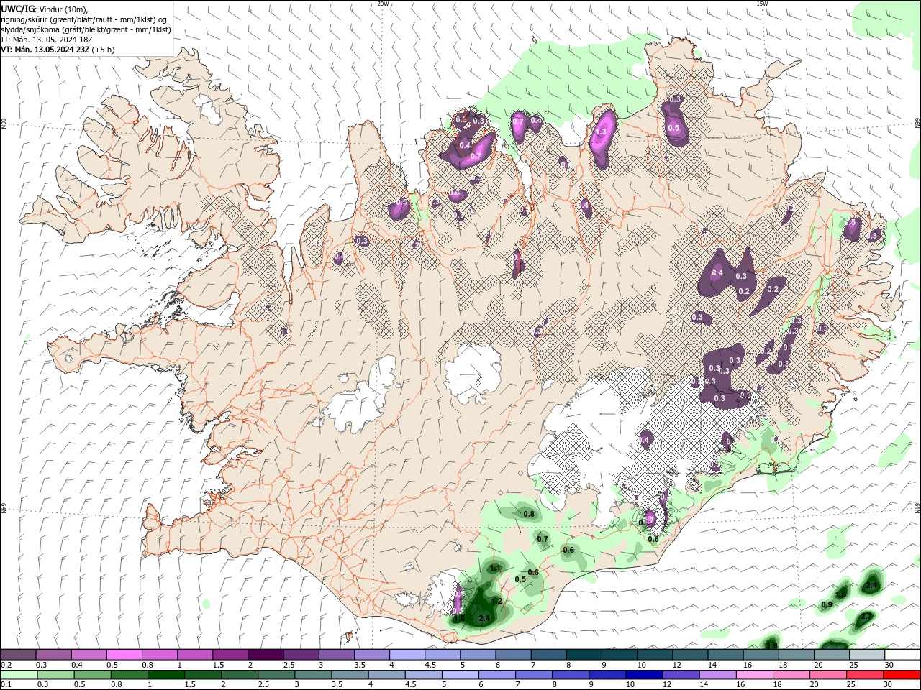This screenshot has height=690, width=921.
Task: Click the 'IT: Mán. 13. 05. 2024 18Z' line
Action: click(47, 40)
